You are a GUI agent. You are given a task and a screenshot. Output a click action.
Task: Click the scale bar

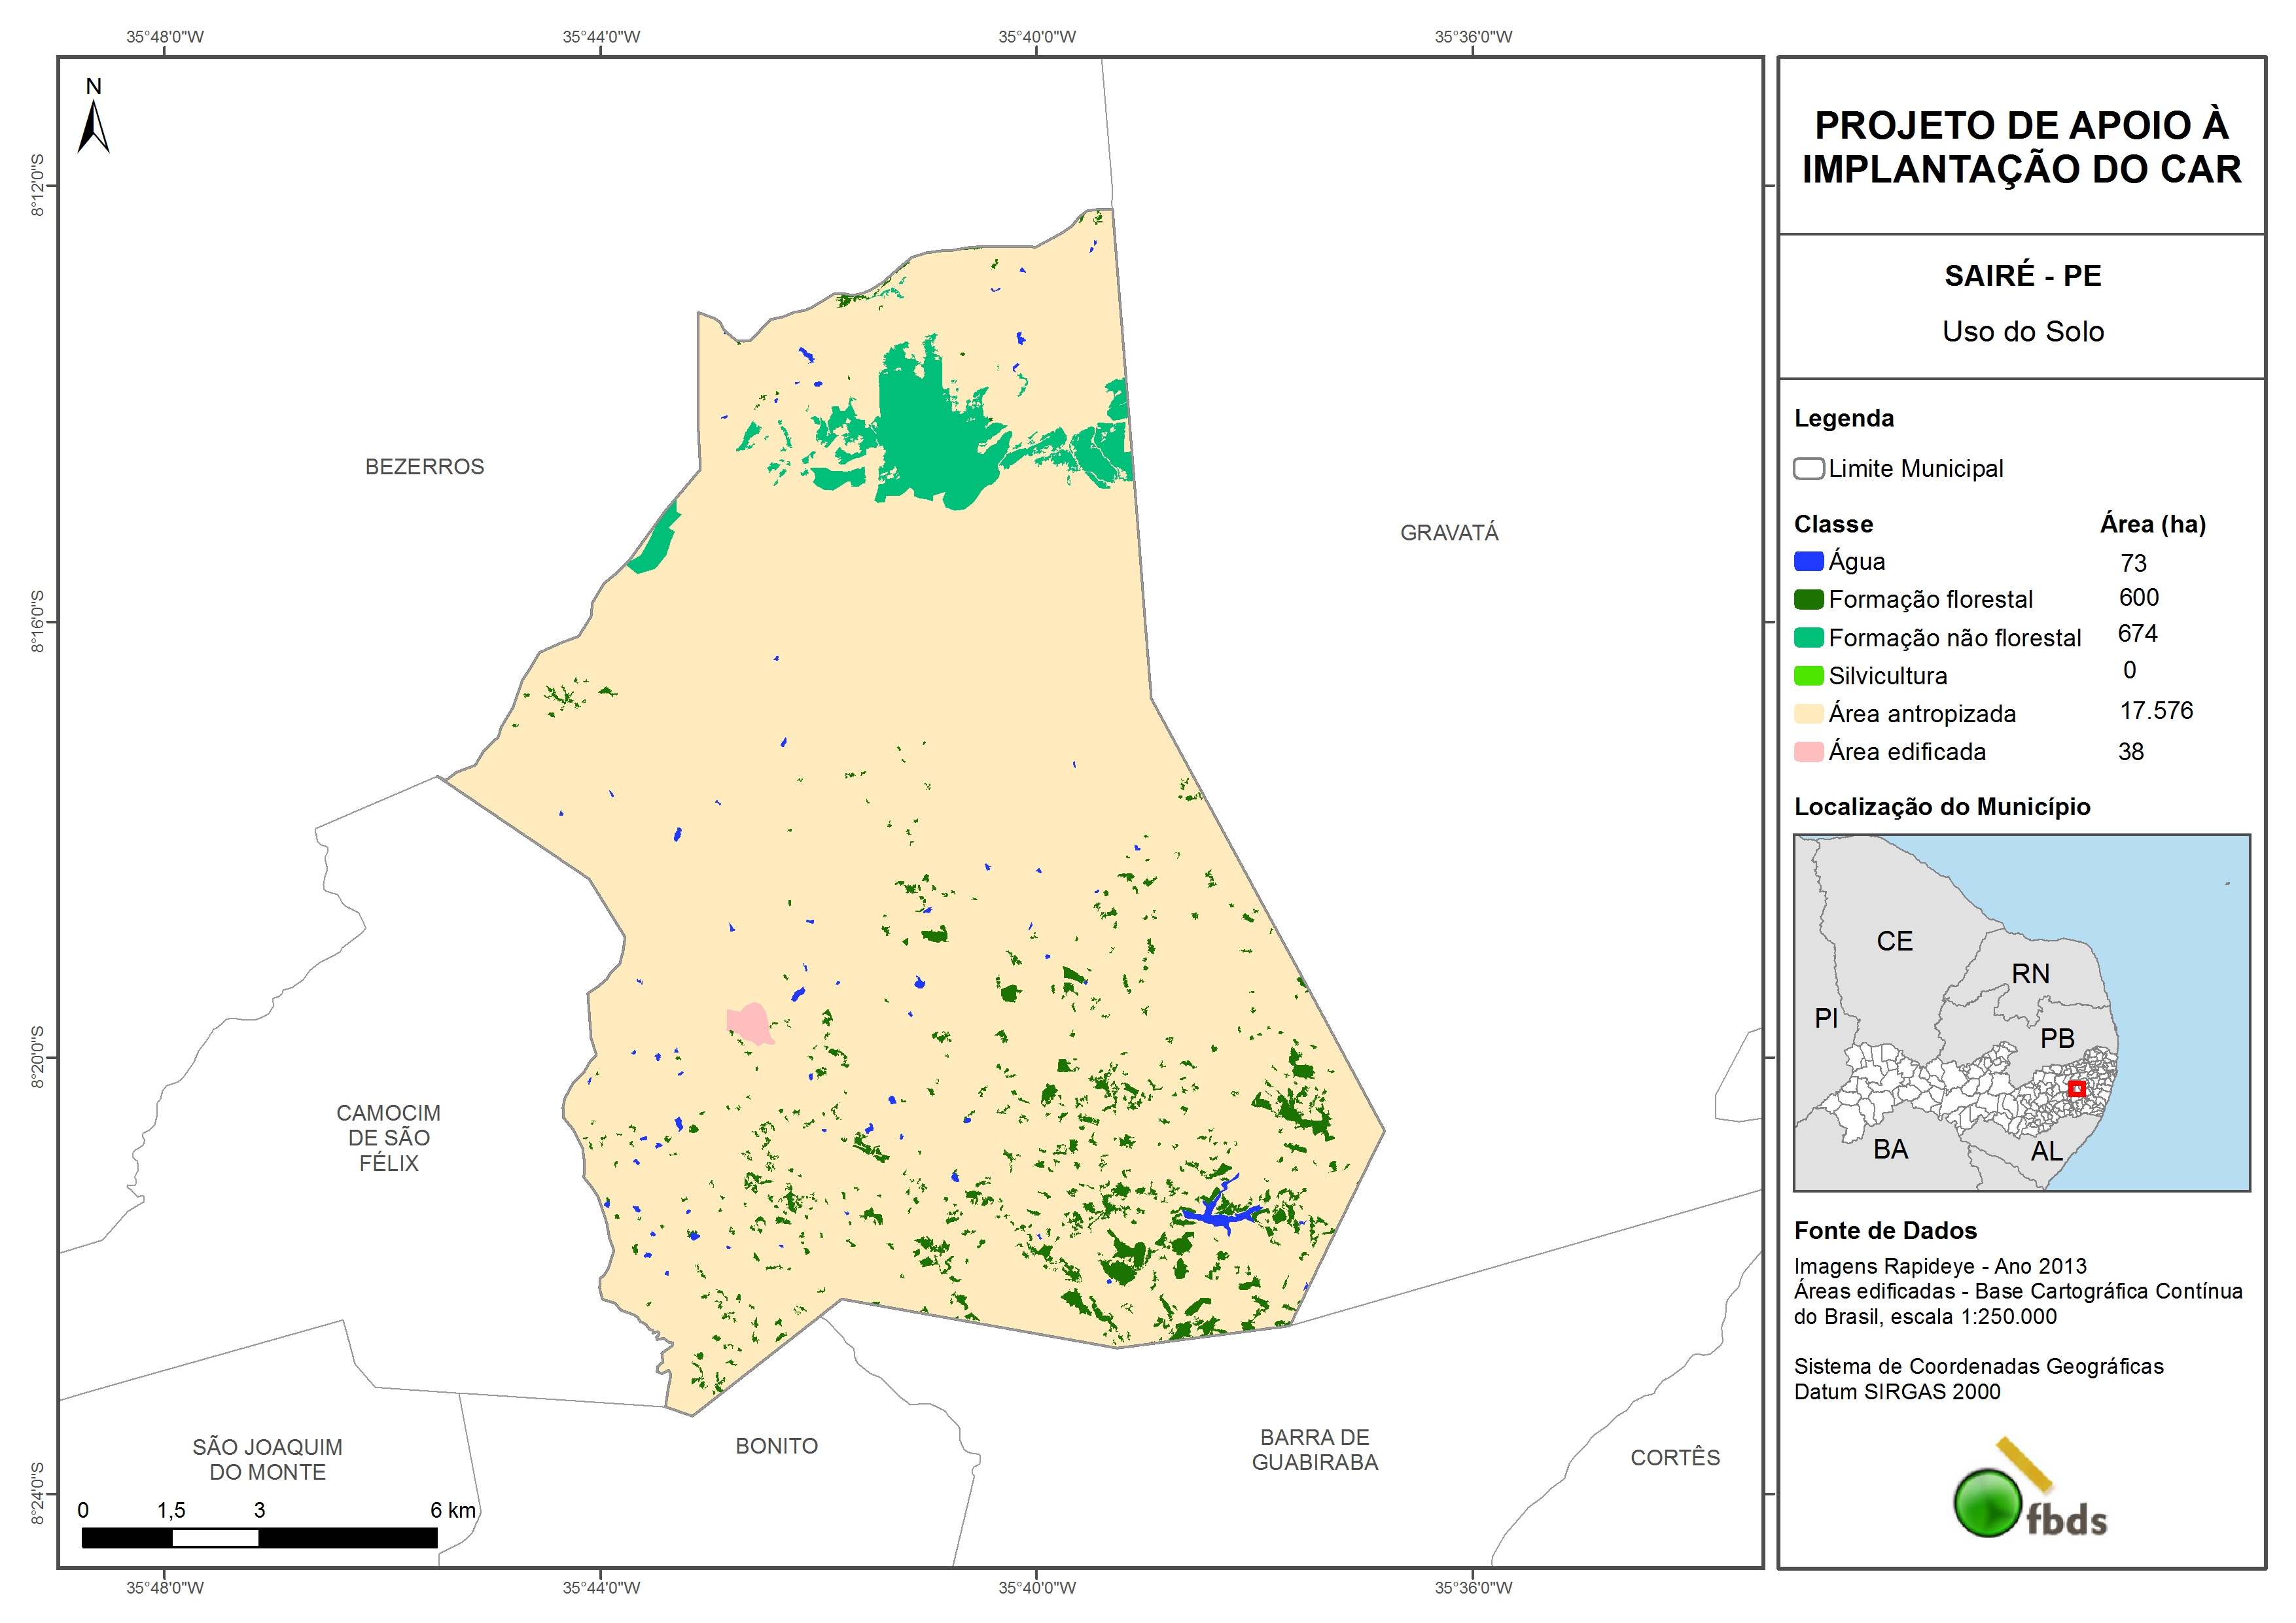point(259,1538)
